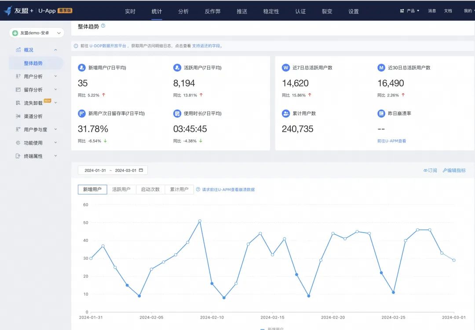Click the W icon for 近7日总活跃用户数
The height and width of the screenshot is (330, 475).
[x=286, y=68]
